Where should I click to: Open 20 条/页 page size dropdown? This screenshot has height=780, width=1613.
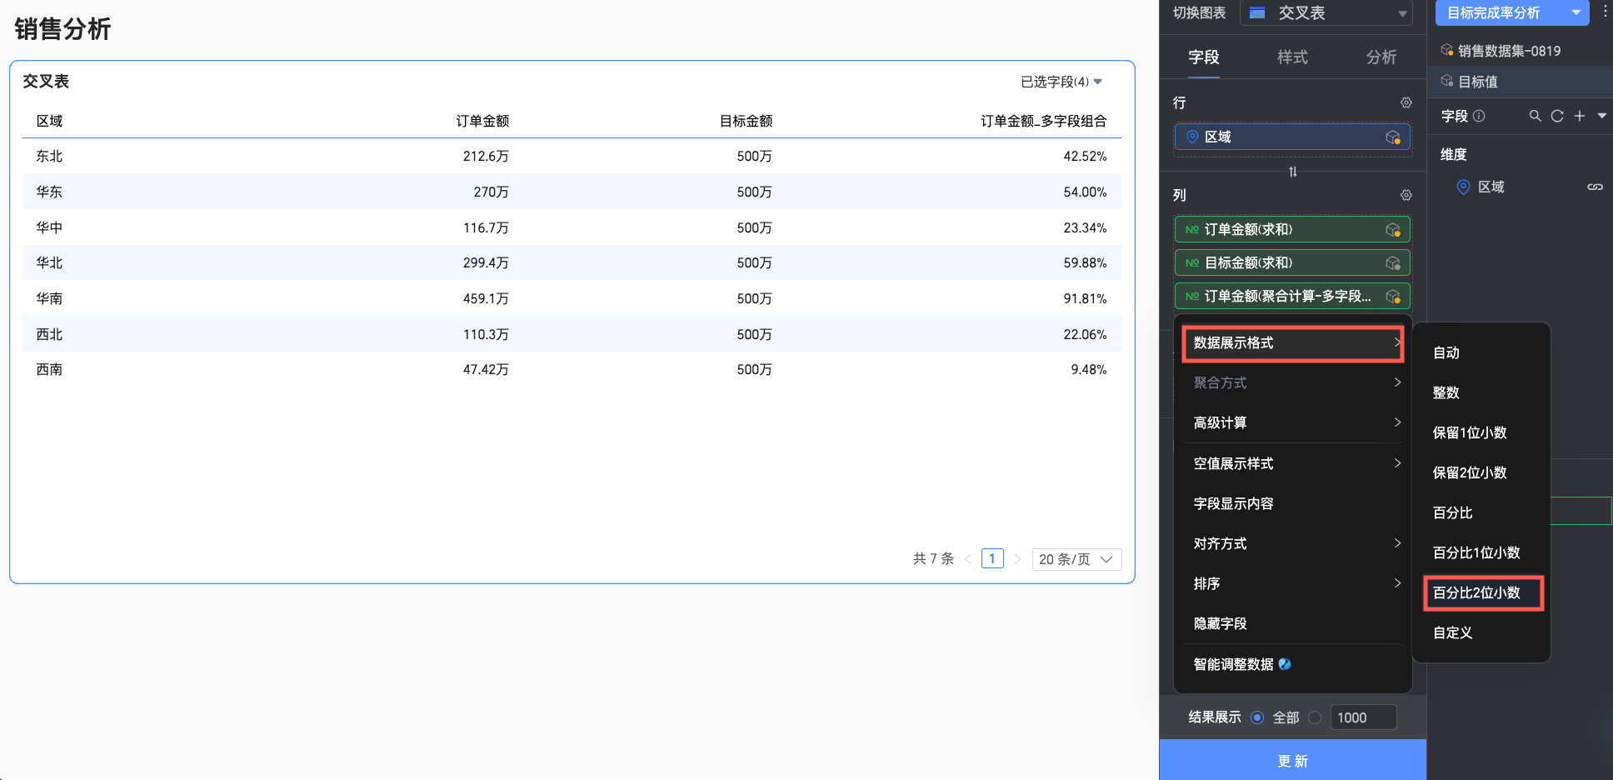tap(1076, 559)
